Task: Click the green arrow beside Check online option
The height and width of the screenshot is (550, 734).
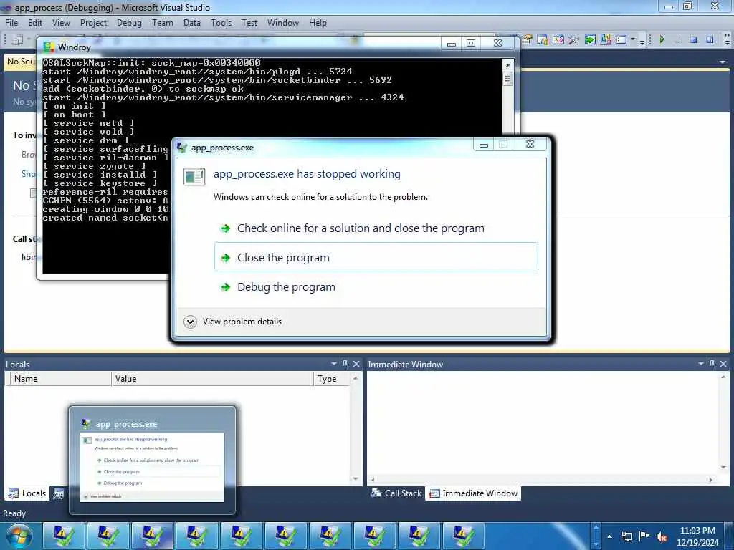Action: click(x=226, y=228)
